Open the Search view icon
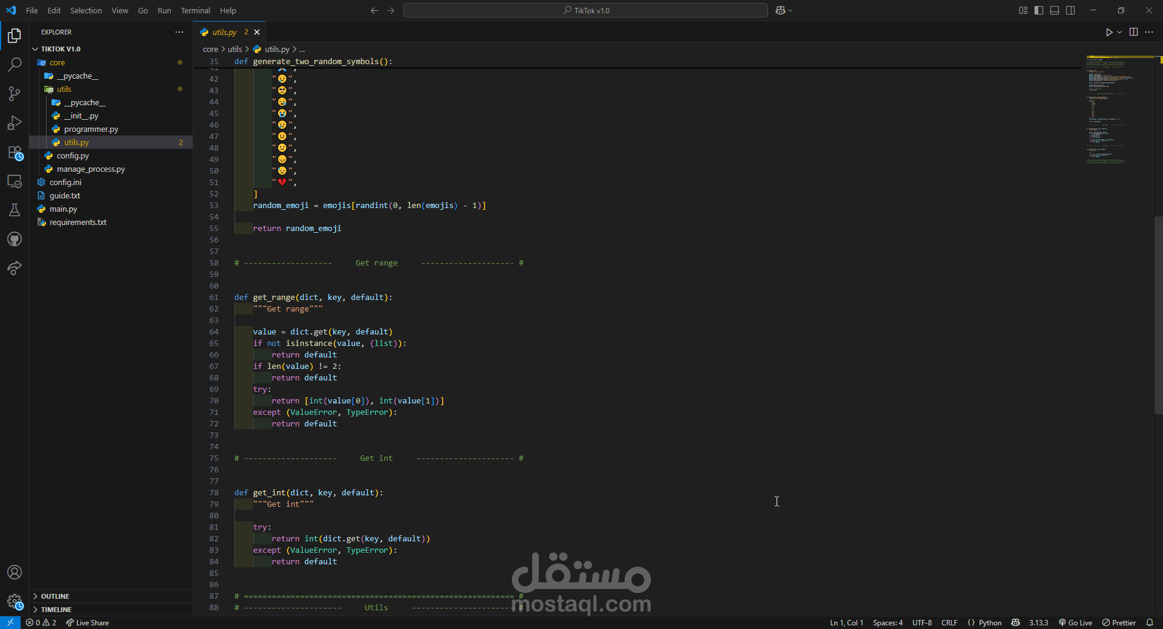Viewport: 1163px width, 629px height. click(15, 64)
